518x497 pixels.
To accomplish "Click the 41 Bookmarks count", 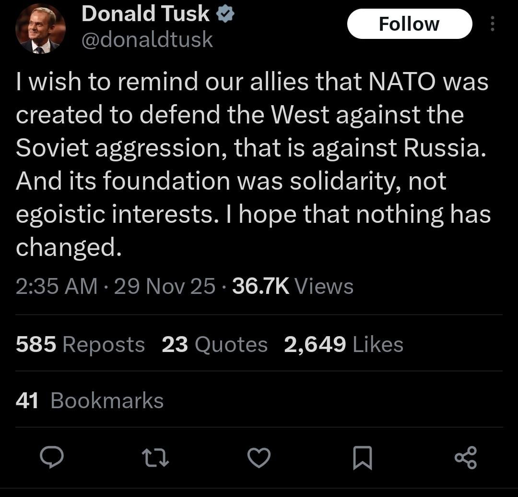I will [x=90, y=400].
